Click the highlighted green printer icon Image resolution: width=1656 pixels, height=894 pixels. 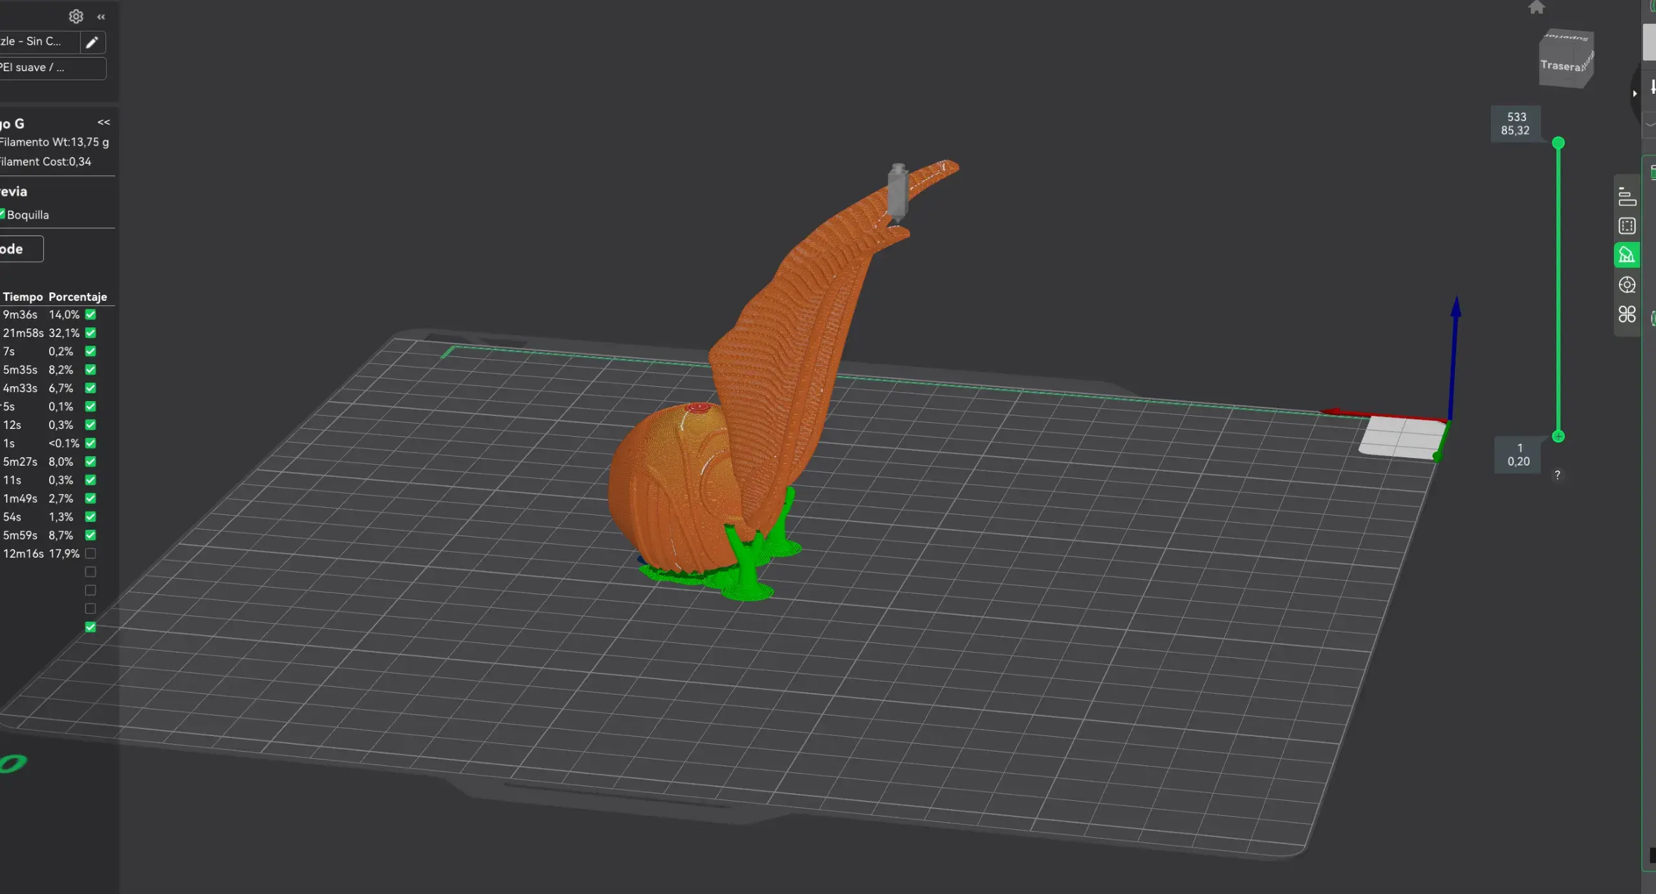(1627, 255)
